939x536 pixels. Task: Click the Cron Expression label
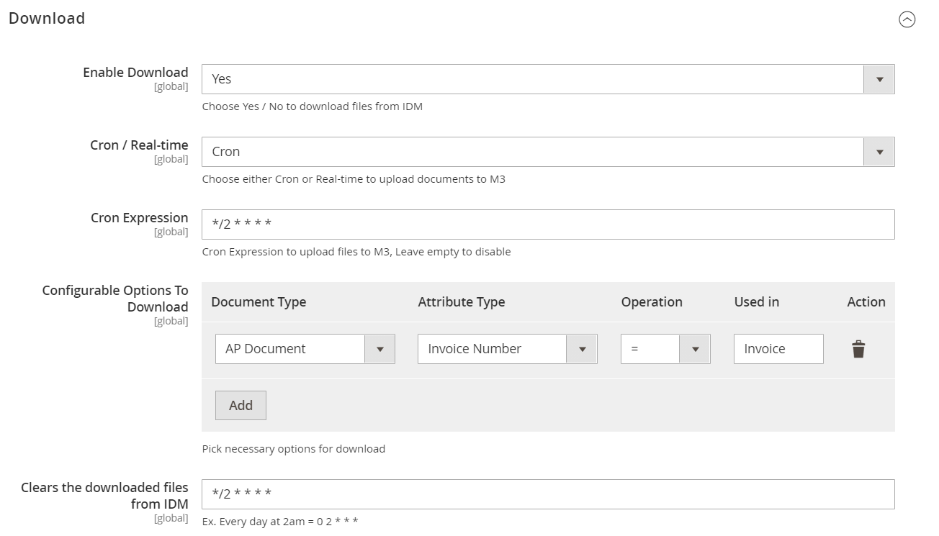tap(139, 218)
